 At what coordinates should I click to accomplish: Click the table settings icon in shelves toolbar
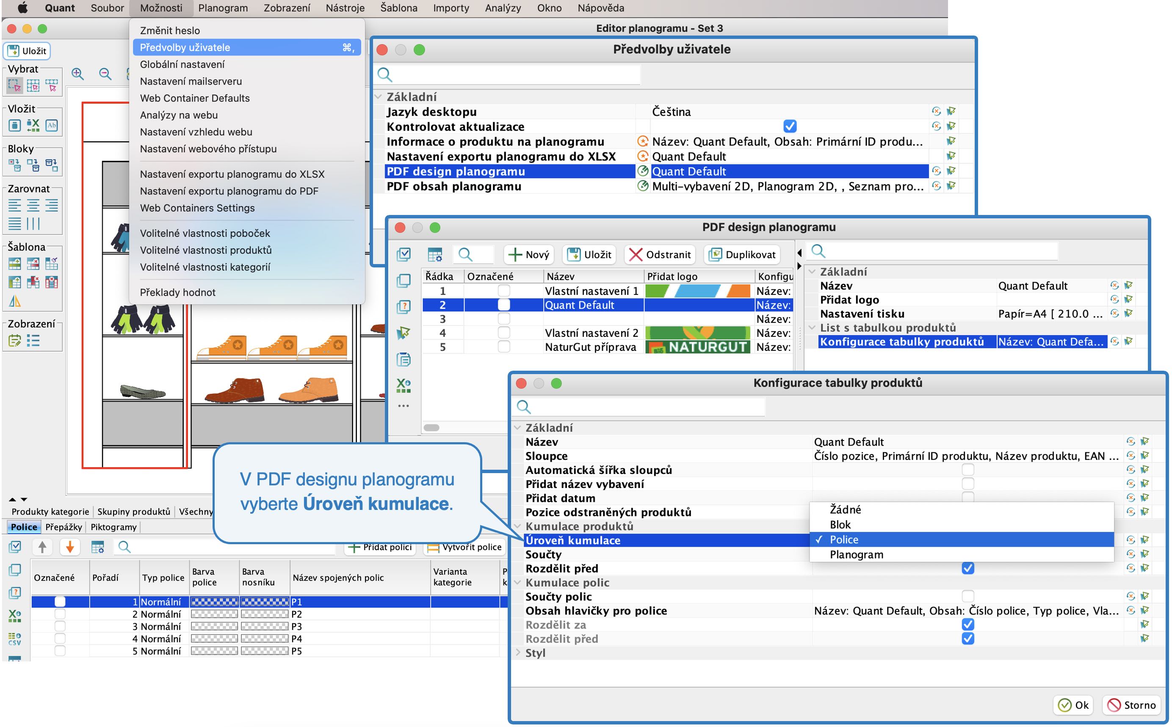(x=98, y=547)
